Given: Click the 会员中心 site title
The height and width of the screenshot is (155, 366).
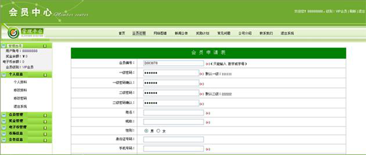Looking at the screenshot, I should point(30,12).
